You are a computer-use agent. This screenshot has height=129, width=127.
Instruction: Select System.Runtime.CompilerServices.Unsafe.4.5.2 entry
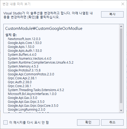(x=41, y=63)
